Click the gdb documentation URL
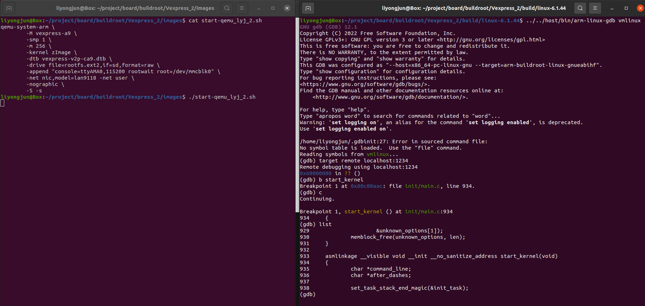Image resolution: width=645 pixels, height=306 pixels. [x=389, y=97]
